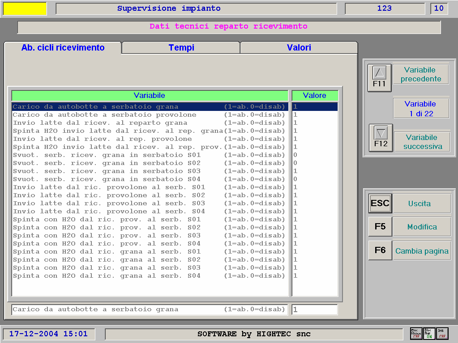Select row 'Svuot. serb. ricev. grana in serbatoio S03'
Viewport: 458px width, 343px height.
click(150, 171)
